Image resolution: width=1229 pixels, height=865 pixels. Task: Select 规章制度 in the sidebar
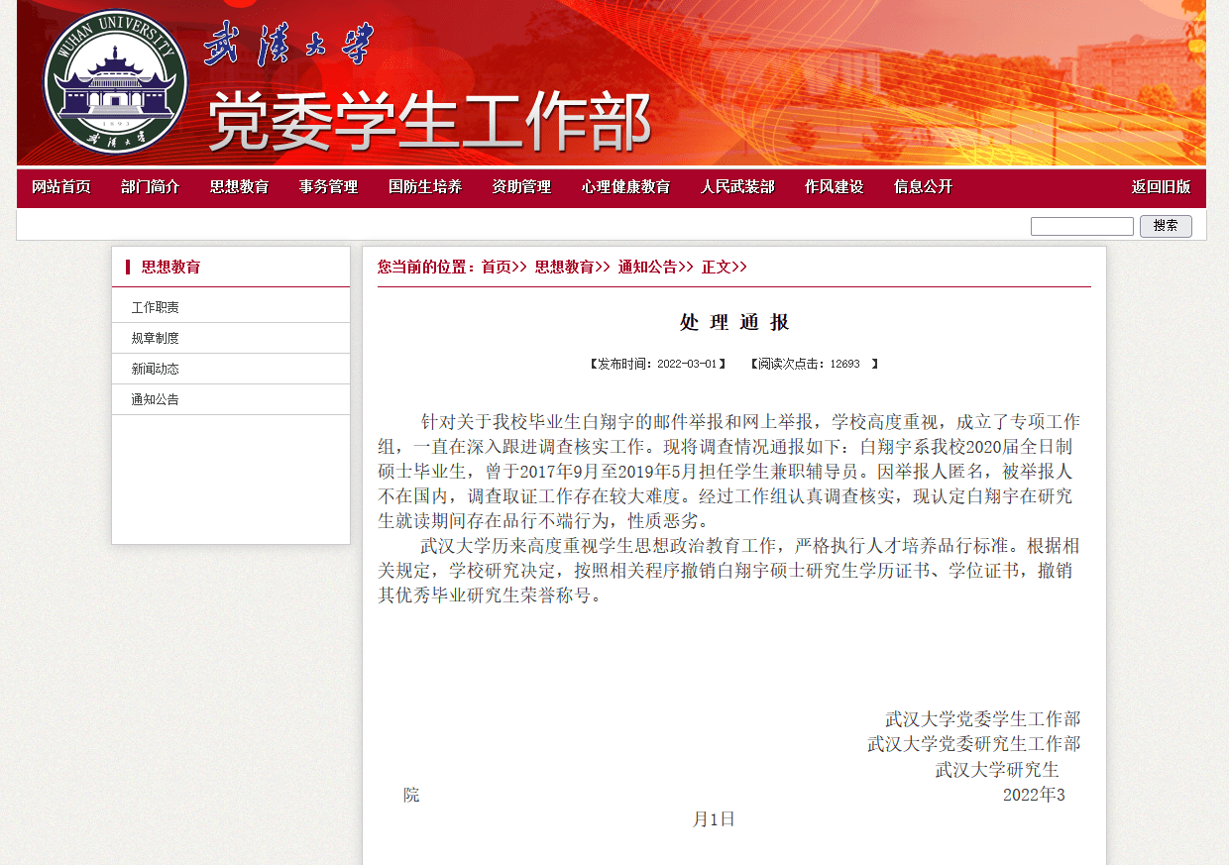tap(156, 339)
